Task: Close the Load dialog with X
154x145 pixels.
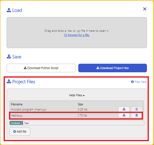Action: click(x=145, y=9)
